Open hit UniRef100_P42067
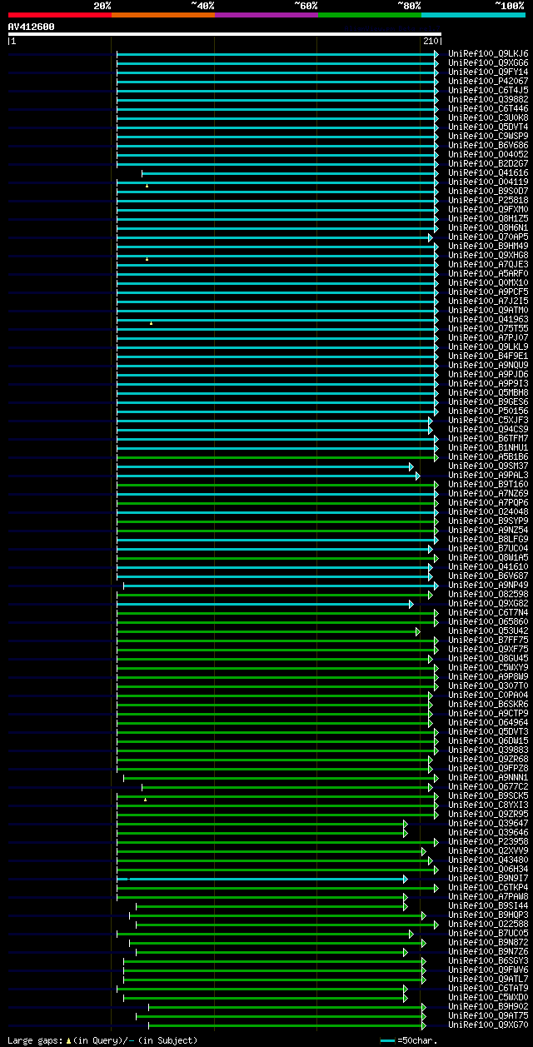The height and width of the screenshot is (1047, 533). tap(488, 81)
